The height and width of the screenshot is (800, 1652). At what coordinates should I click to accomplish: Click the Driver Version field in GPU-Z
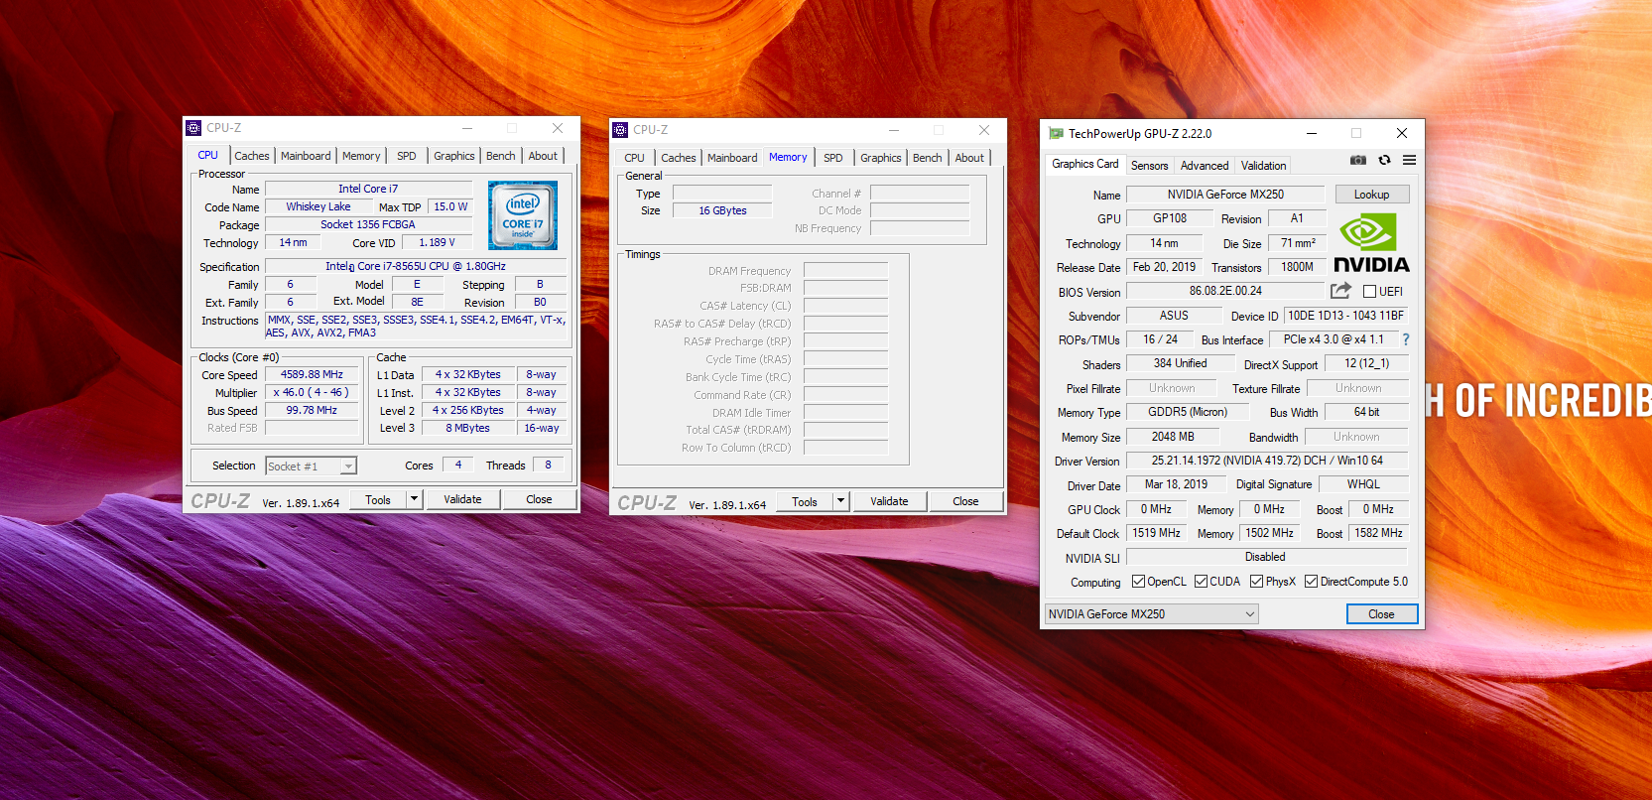(x=1267, y=461)
